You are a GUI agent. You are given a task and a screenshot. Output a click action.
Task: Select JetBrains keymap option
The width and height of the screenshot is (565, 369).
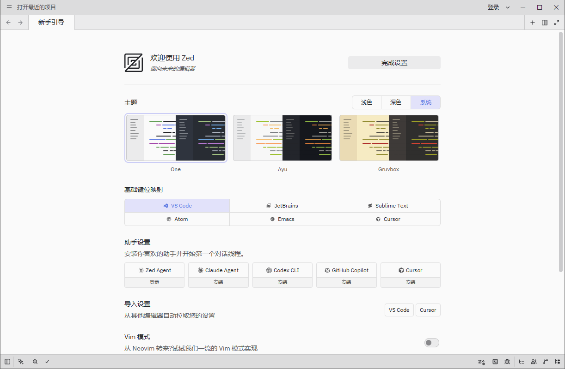click(282, 206)
